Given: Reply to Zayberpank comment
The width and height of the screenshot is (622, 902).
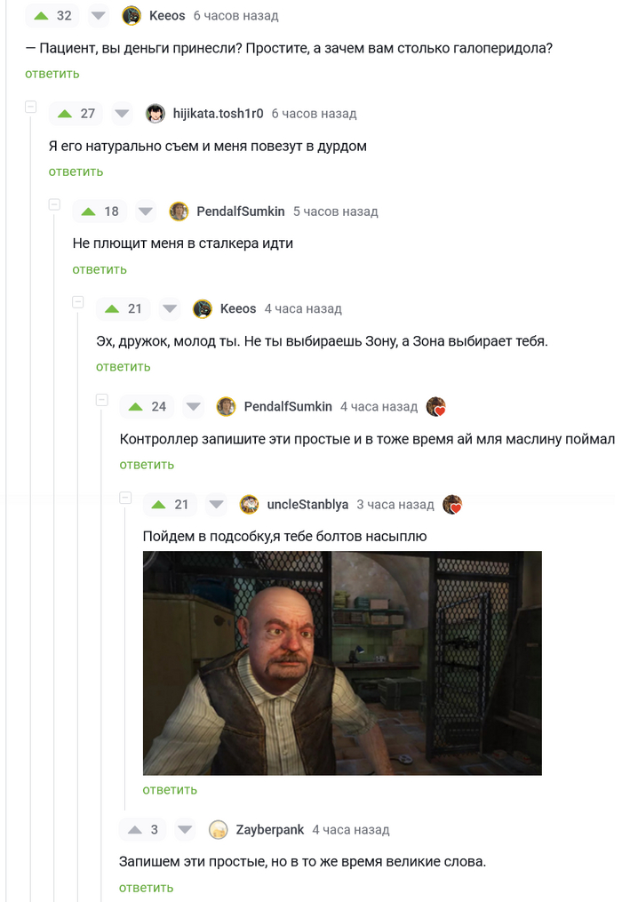Looking at the screenshot, I should click(146, 888).
